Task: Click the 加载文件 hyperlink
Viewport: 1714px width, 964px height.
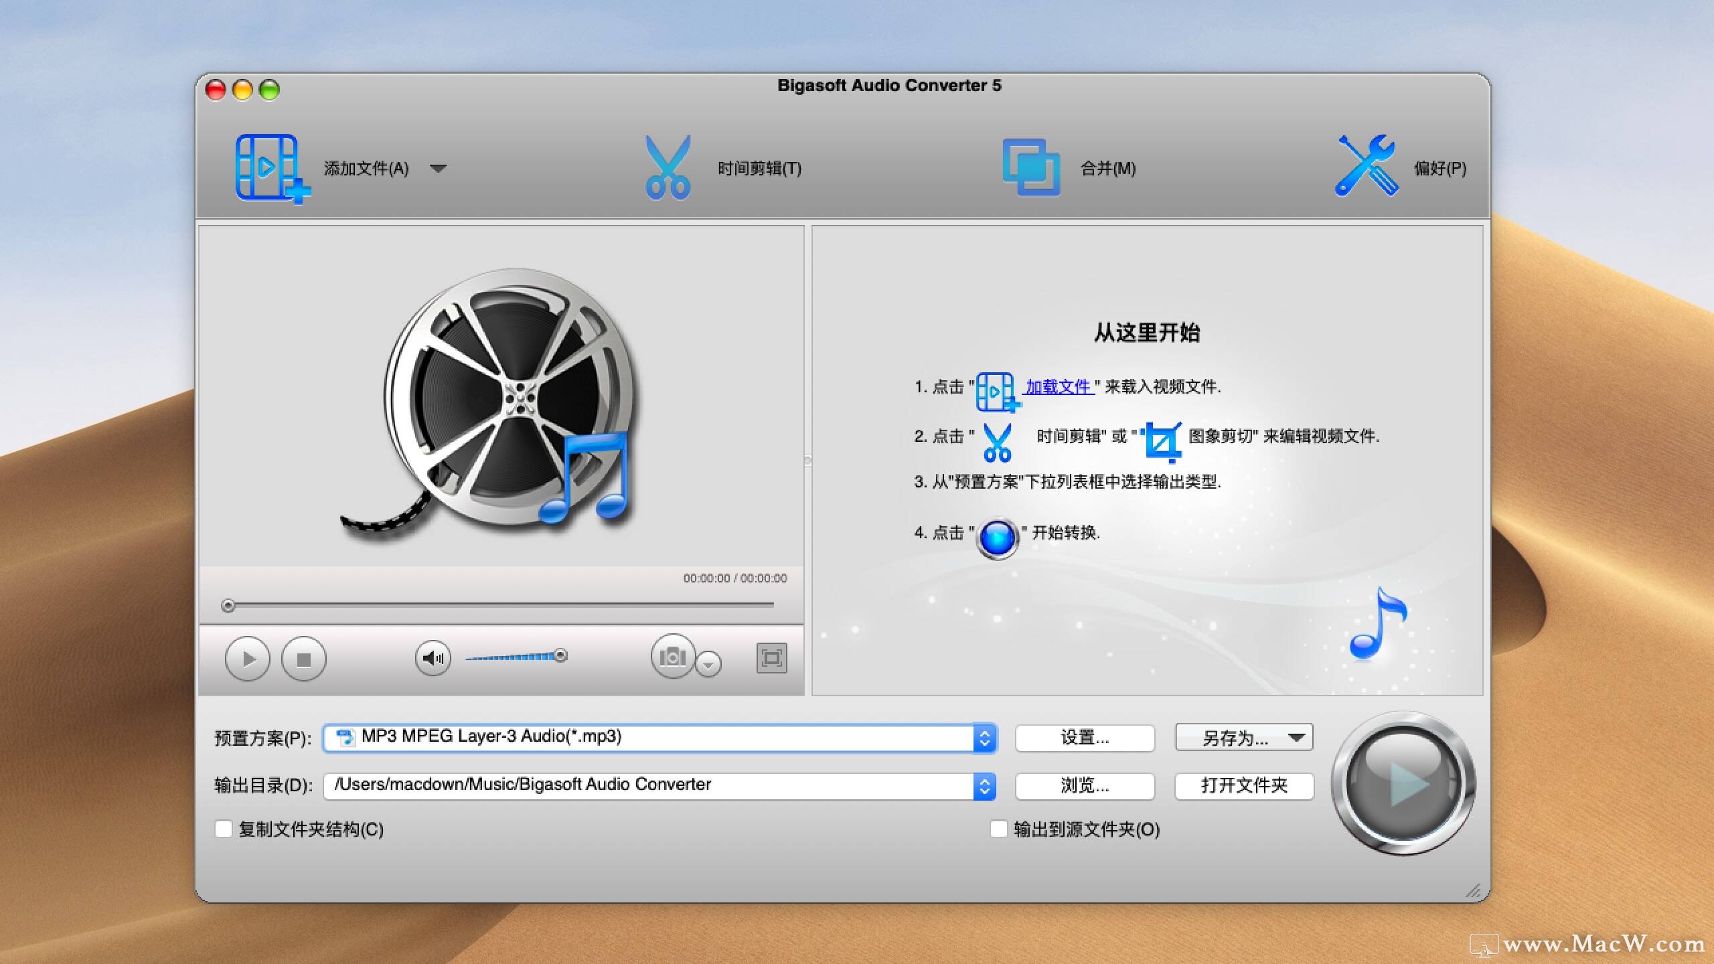Action: pos(1059,387)
